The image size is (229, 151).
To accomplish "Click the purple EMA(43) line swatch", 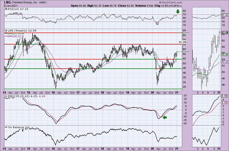I will pos(6,36).
